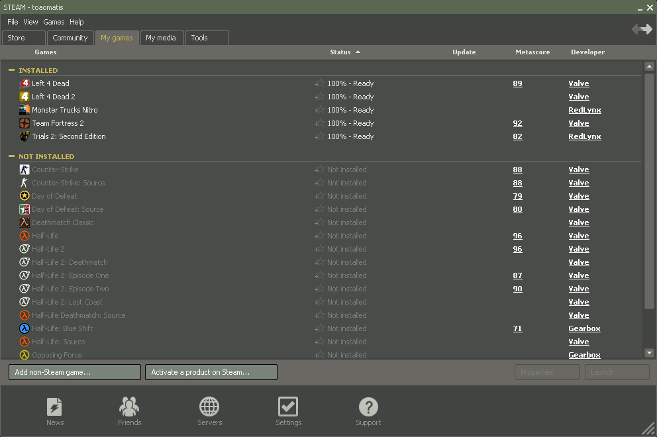
Task: Click the Counter-Strike: Source game icon
Action: click(x=25, y=183)
